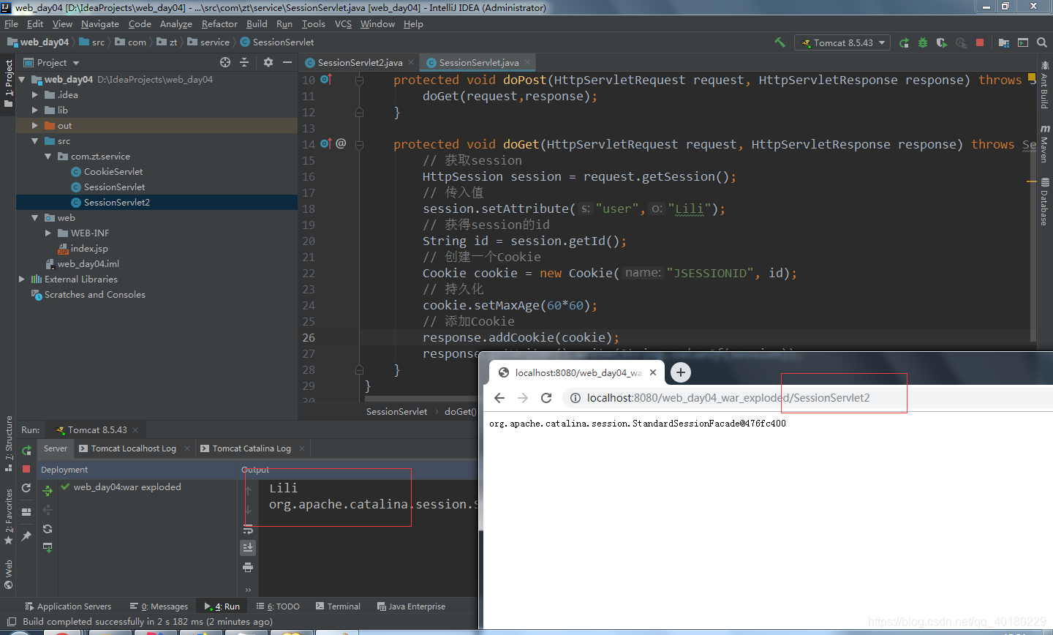This screenshot has width=1053, height=635.
Task: Click the Debug bug icon in top toolbar
Action: pos(923,42)
